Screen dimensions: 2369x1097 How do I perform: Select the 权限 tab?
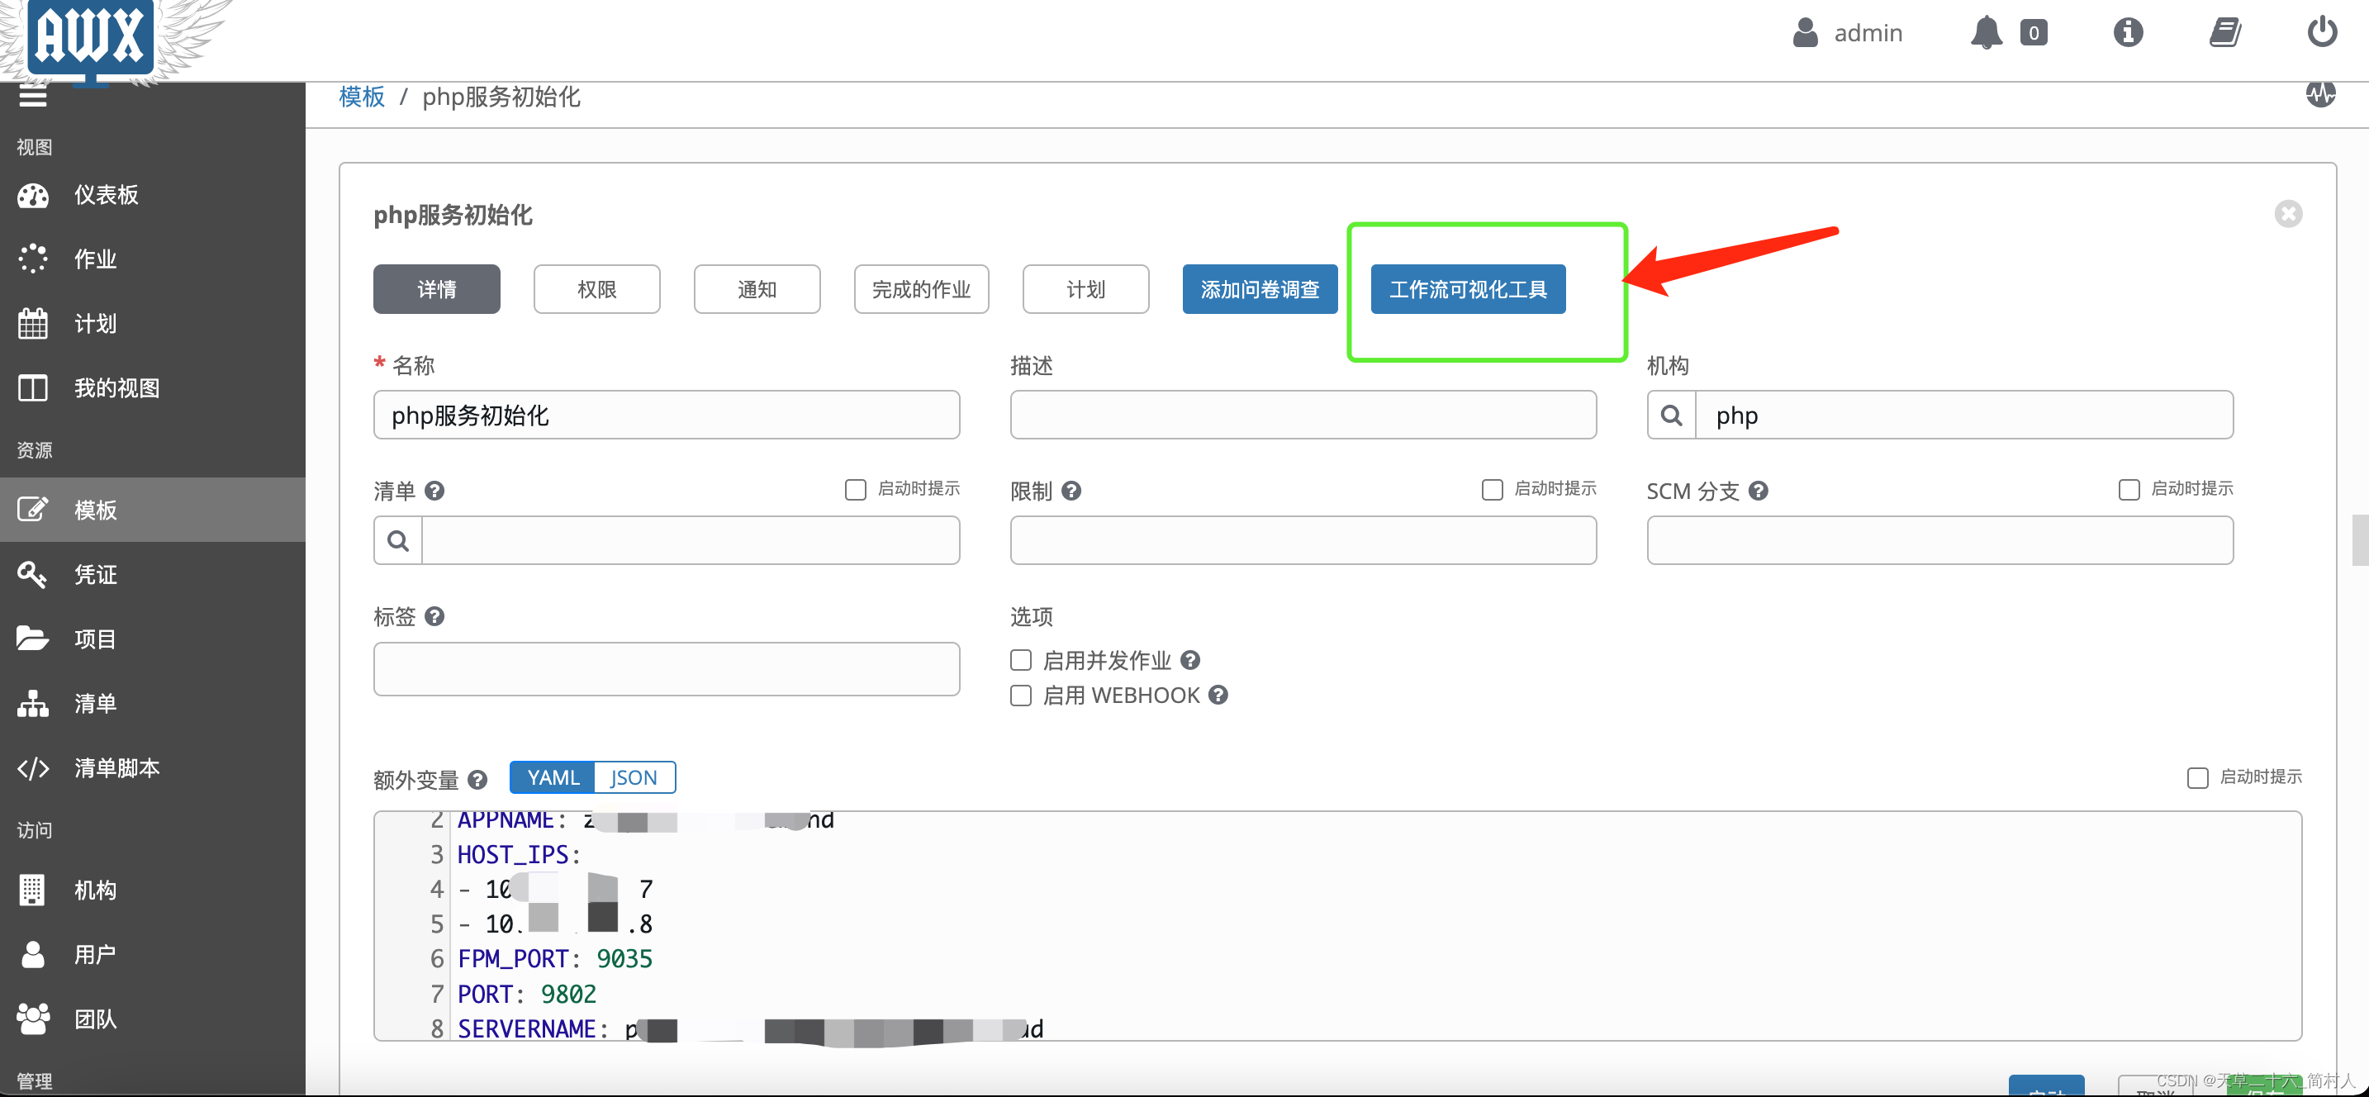[x=597, y=290]
